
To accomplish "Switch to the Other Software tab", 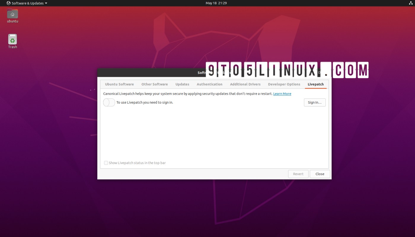I will [154, 84].
